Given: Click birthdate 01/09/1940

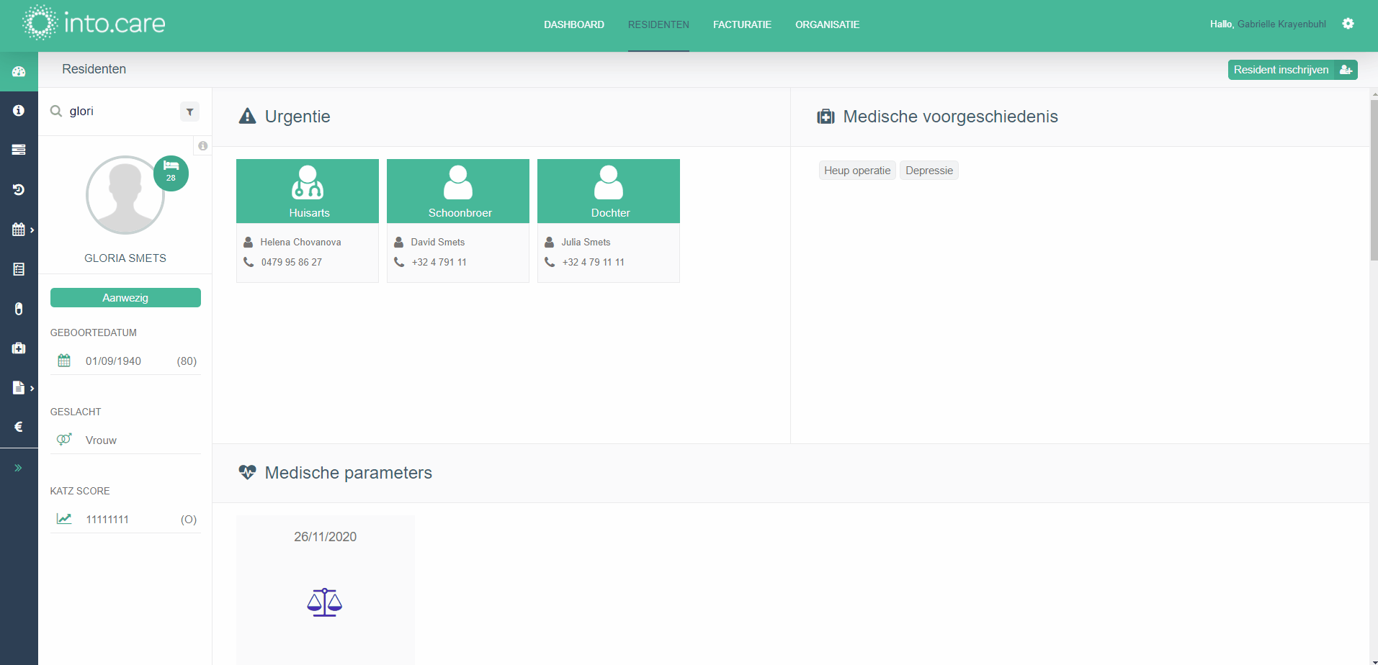Looking at the screenshot, I should pyautogui.click(x=113, y=361).
